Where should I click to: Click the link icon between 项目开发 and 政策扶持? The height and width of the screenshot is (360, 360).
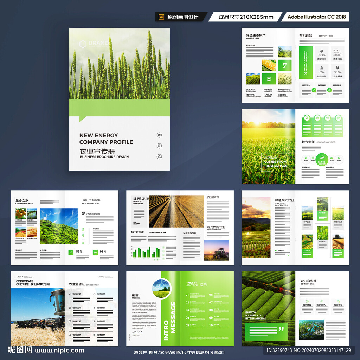point(314,90)
